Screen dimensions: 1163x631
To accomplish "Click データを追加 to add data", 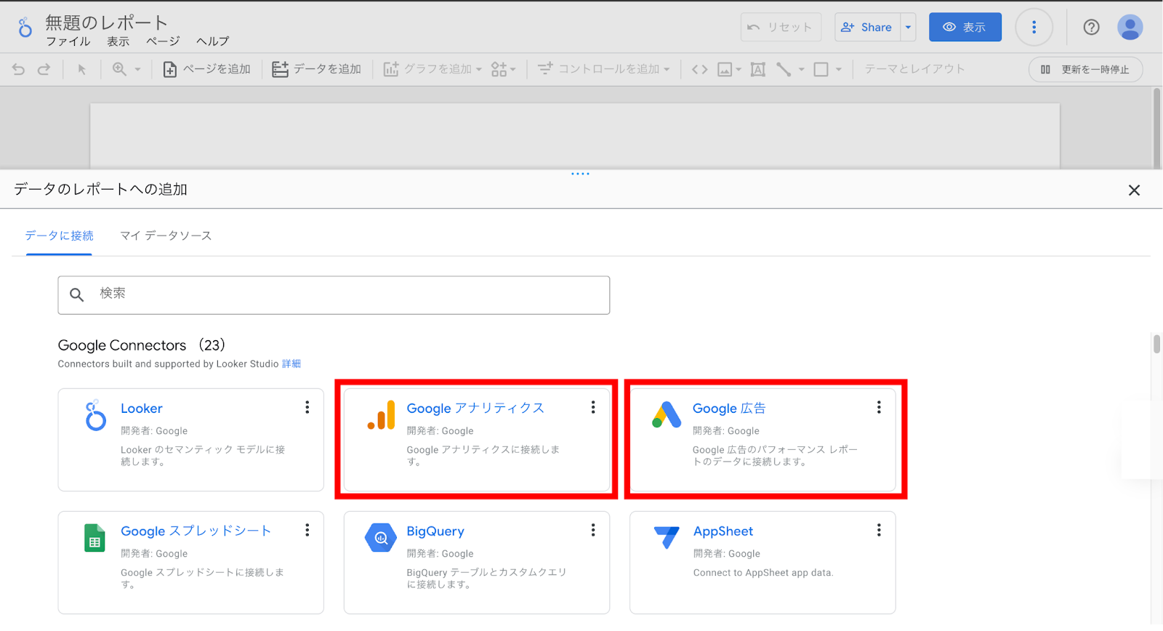I will [316, 69].
